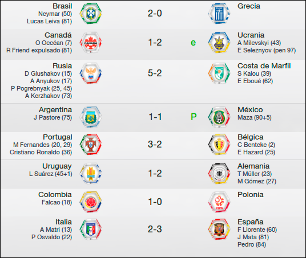306x258 pixels.
Task: Open the Costa de Marfil badge
Action: pyautogui.click(x=219, y=73)
